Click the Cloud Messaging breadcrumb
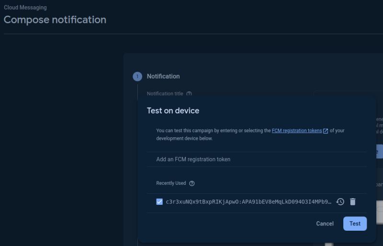The image size is (383, 246). (x=25, y=8)
